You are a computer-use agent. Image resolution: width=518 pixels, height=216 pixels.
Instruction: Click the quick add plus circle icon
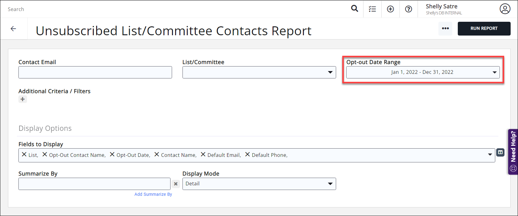click(x=390, y=9)
